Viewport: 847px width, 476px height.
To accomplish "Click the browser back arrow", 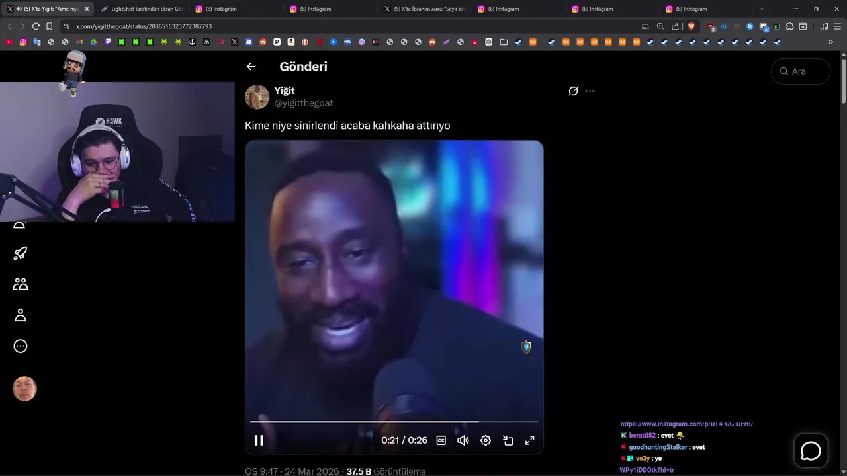I will (x=9, y=26).
